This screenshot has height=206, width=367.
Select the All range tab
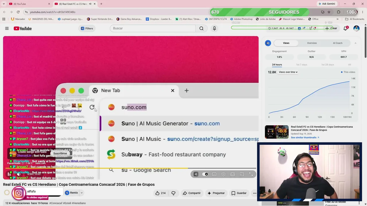pos(350,65)
